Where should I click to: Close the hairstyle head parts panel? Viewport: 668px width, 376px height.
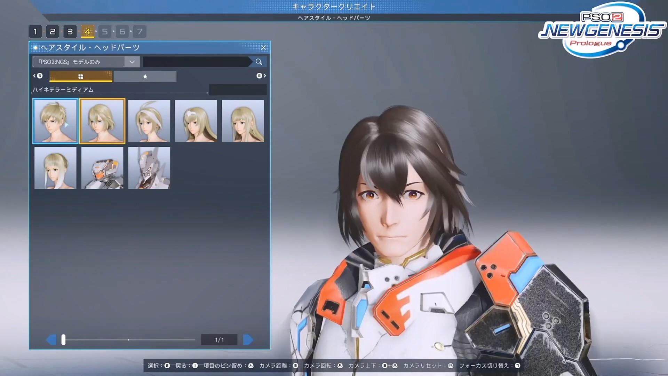point(263,48)
